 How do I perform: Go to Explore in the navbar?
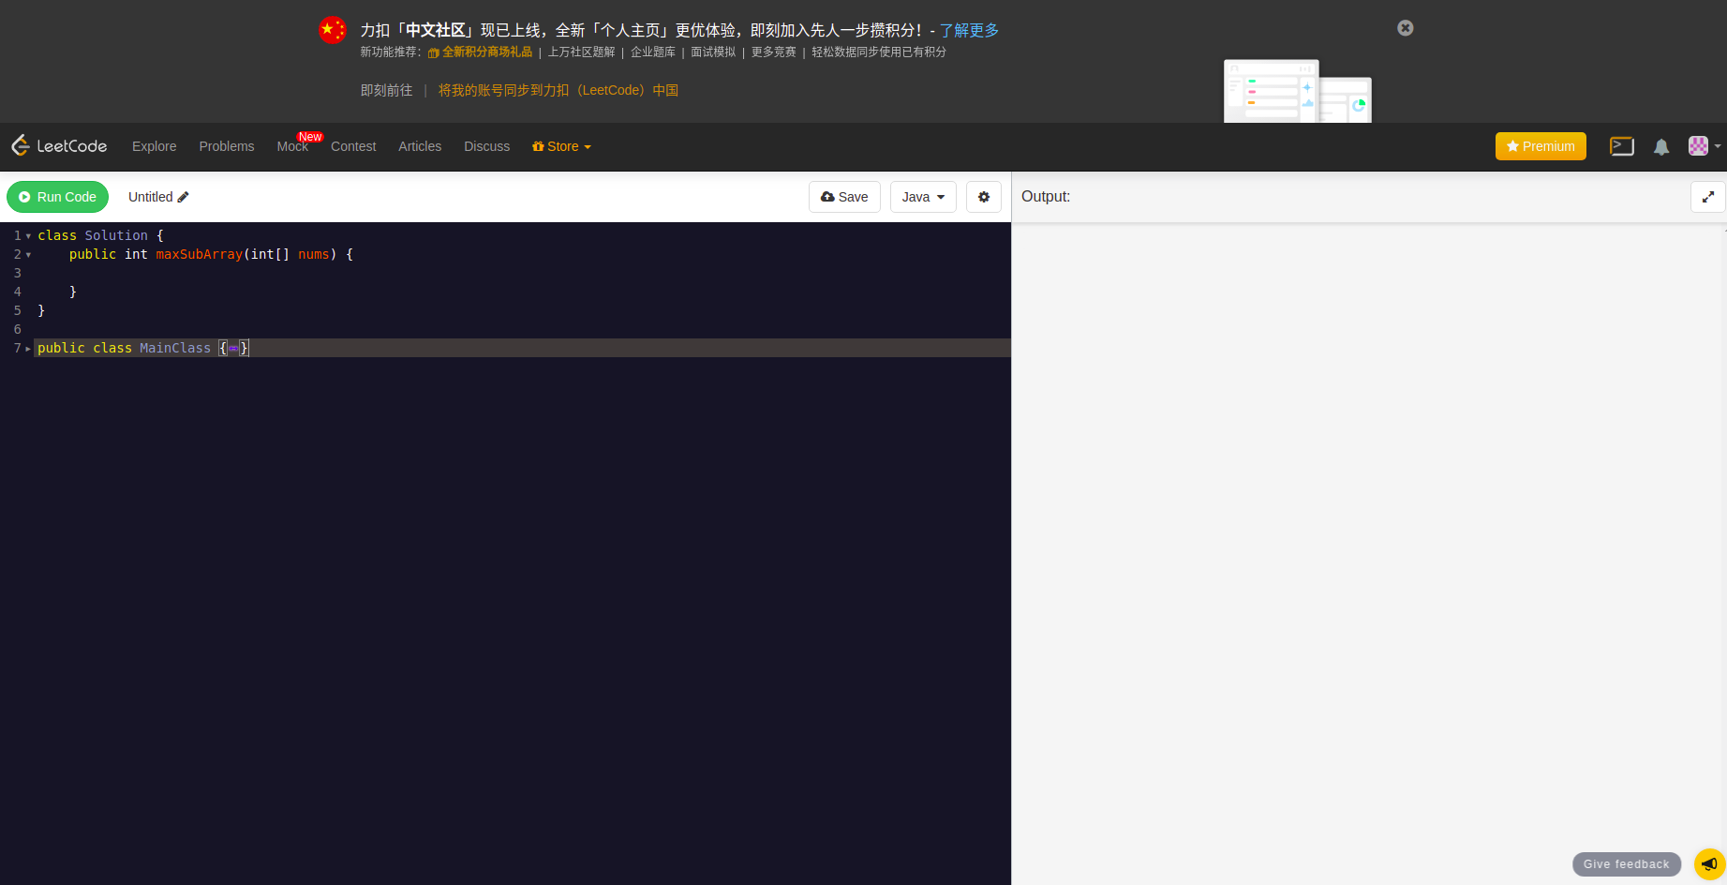click(x=154, y=146)
